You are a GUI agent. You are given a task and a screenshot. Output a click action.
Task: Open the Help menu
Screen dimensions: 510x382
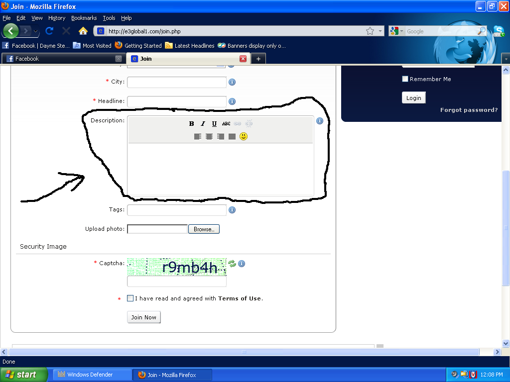click(126, 18)
